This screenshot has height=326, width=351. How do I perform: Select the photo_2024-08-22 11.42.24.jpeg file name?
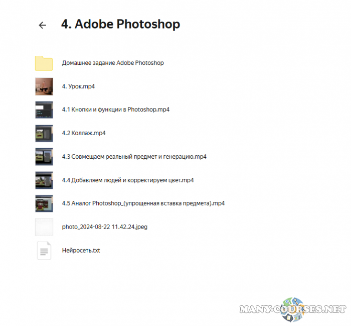click(x=104, y=227)
